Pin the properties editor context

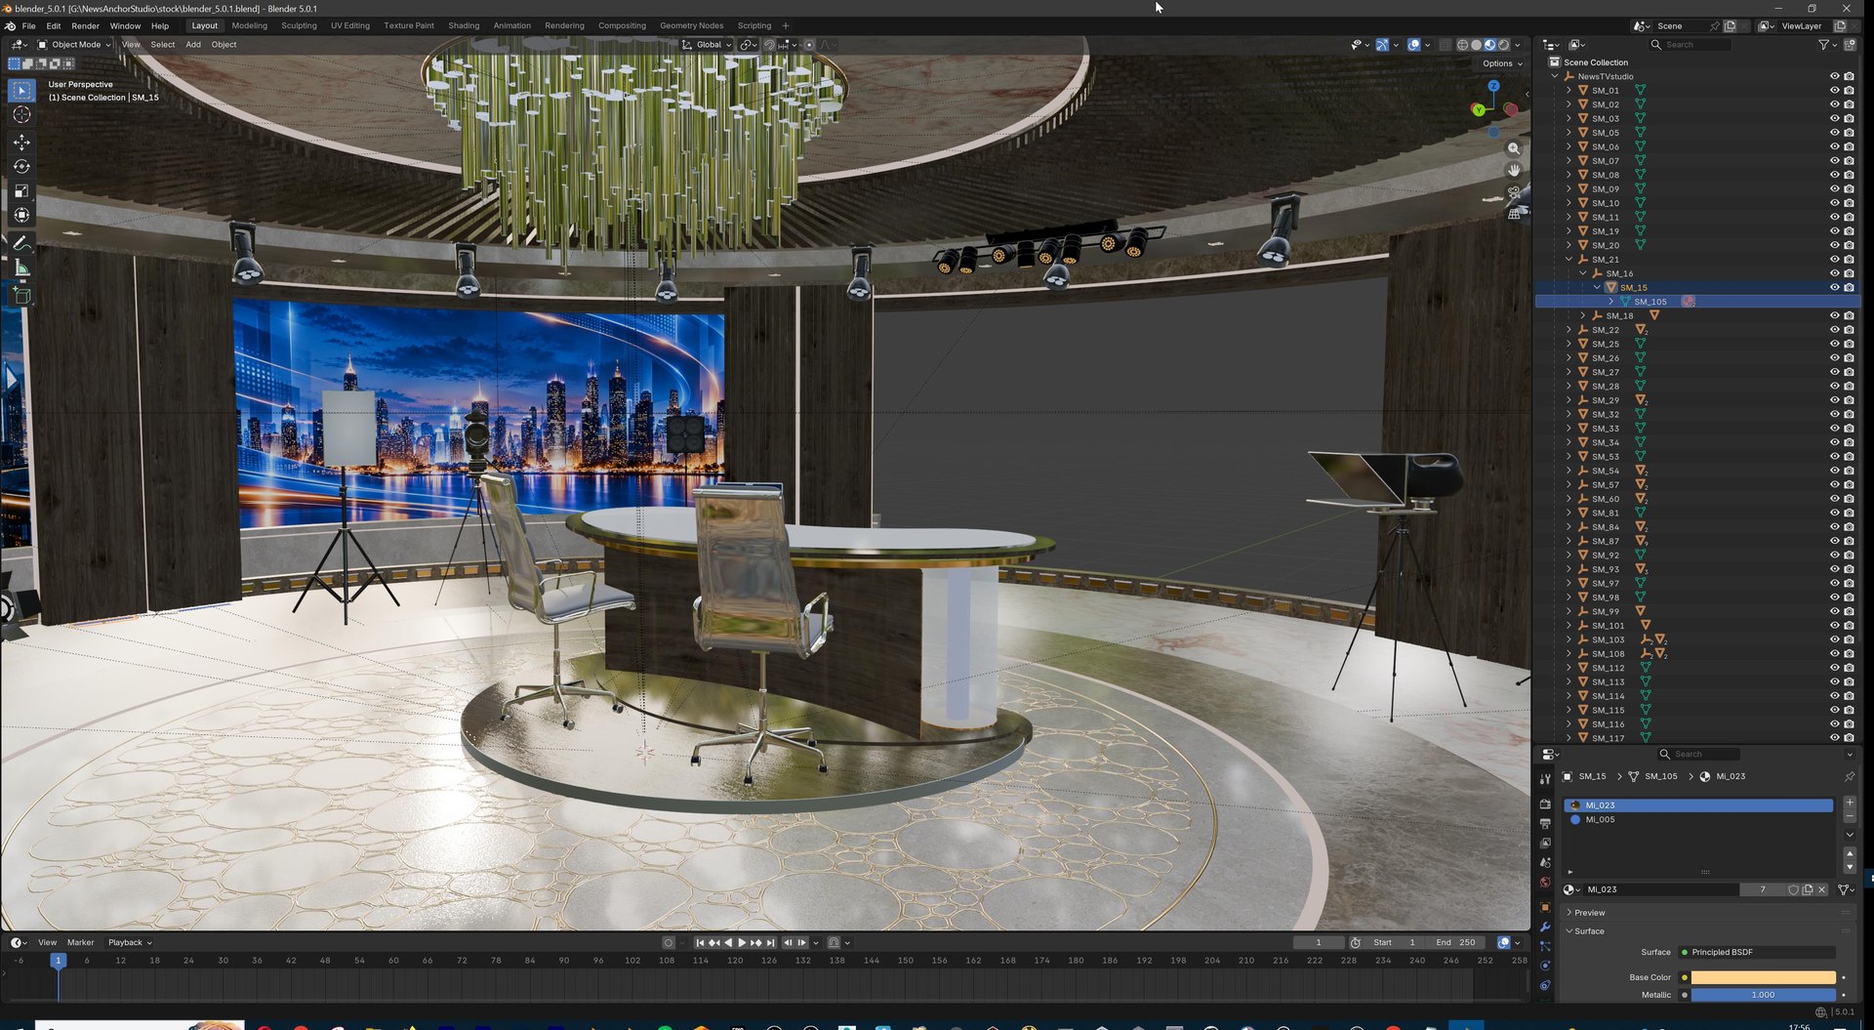tap(1849, 777)
